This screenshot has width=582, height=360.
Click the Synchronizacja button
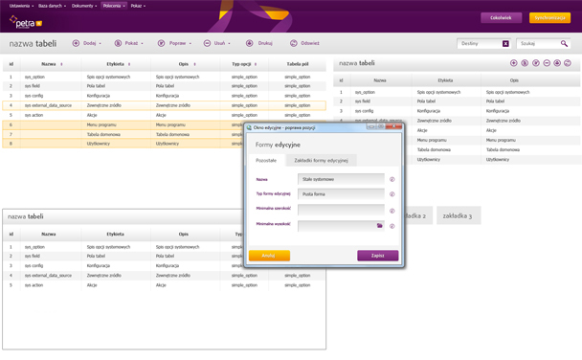click(549, 18)
